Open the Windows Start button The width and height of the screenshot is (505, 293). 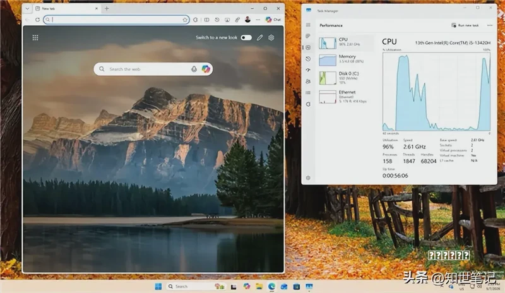click(x=158, y=286)
